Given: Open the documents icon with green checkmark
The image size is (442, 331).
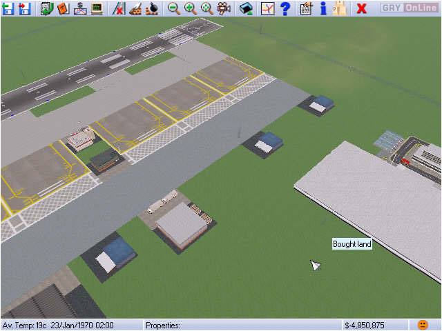Looking at the screenshot, I should pos(46,8).
